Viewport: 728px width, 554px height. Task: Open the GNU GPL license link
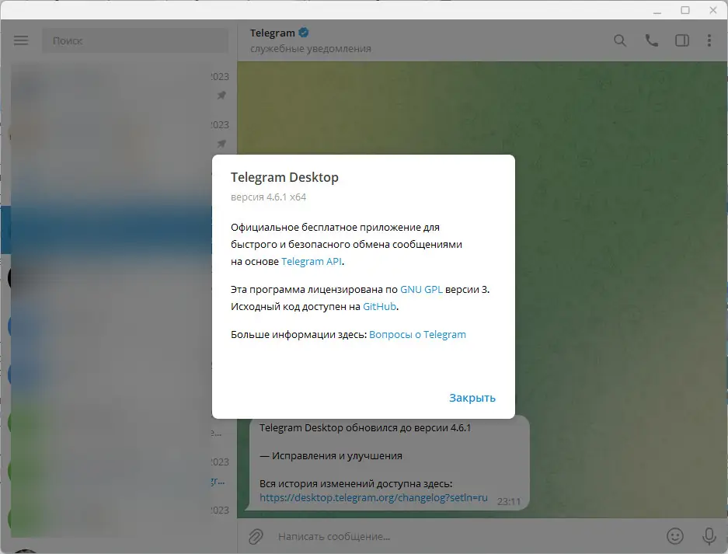421,289
